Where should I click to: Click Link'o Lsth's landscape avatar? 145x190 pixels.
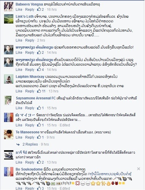(9, 19)
